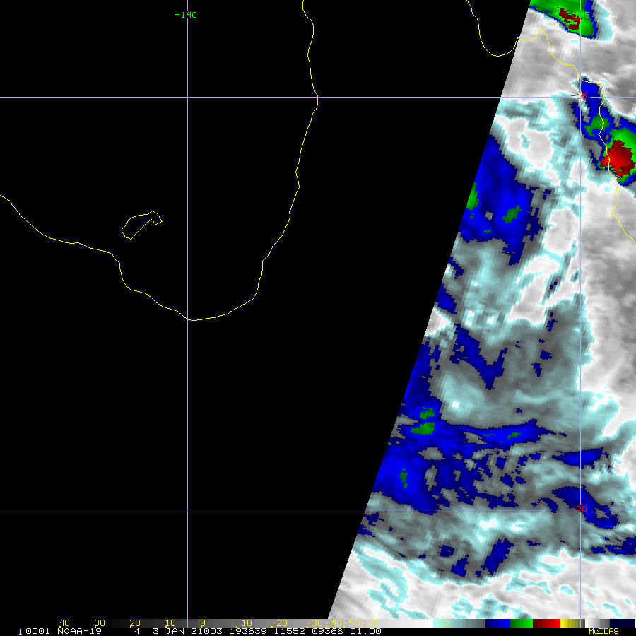Click the -140 longitude label
The image size is (636, 636).
click(x=186, y=15)
